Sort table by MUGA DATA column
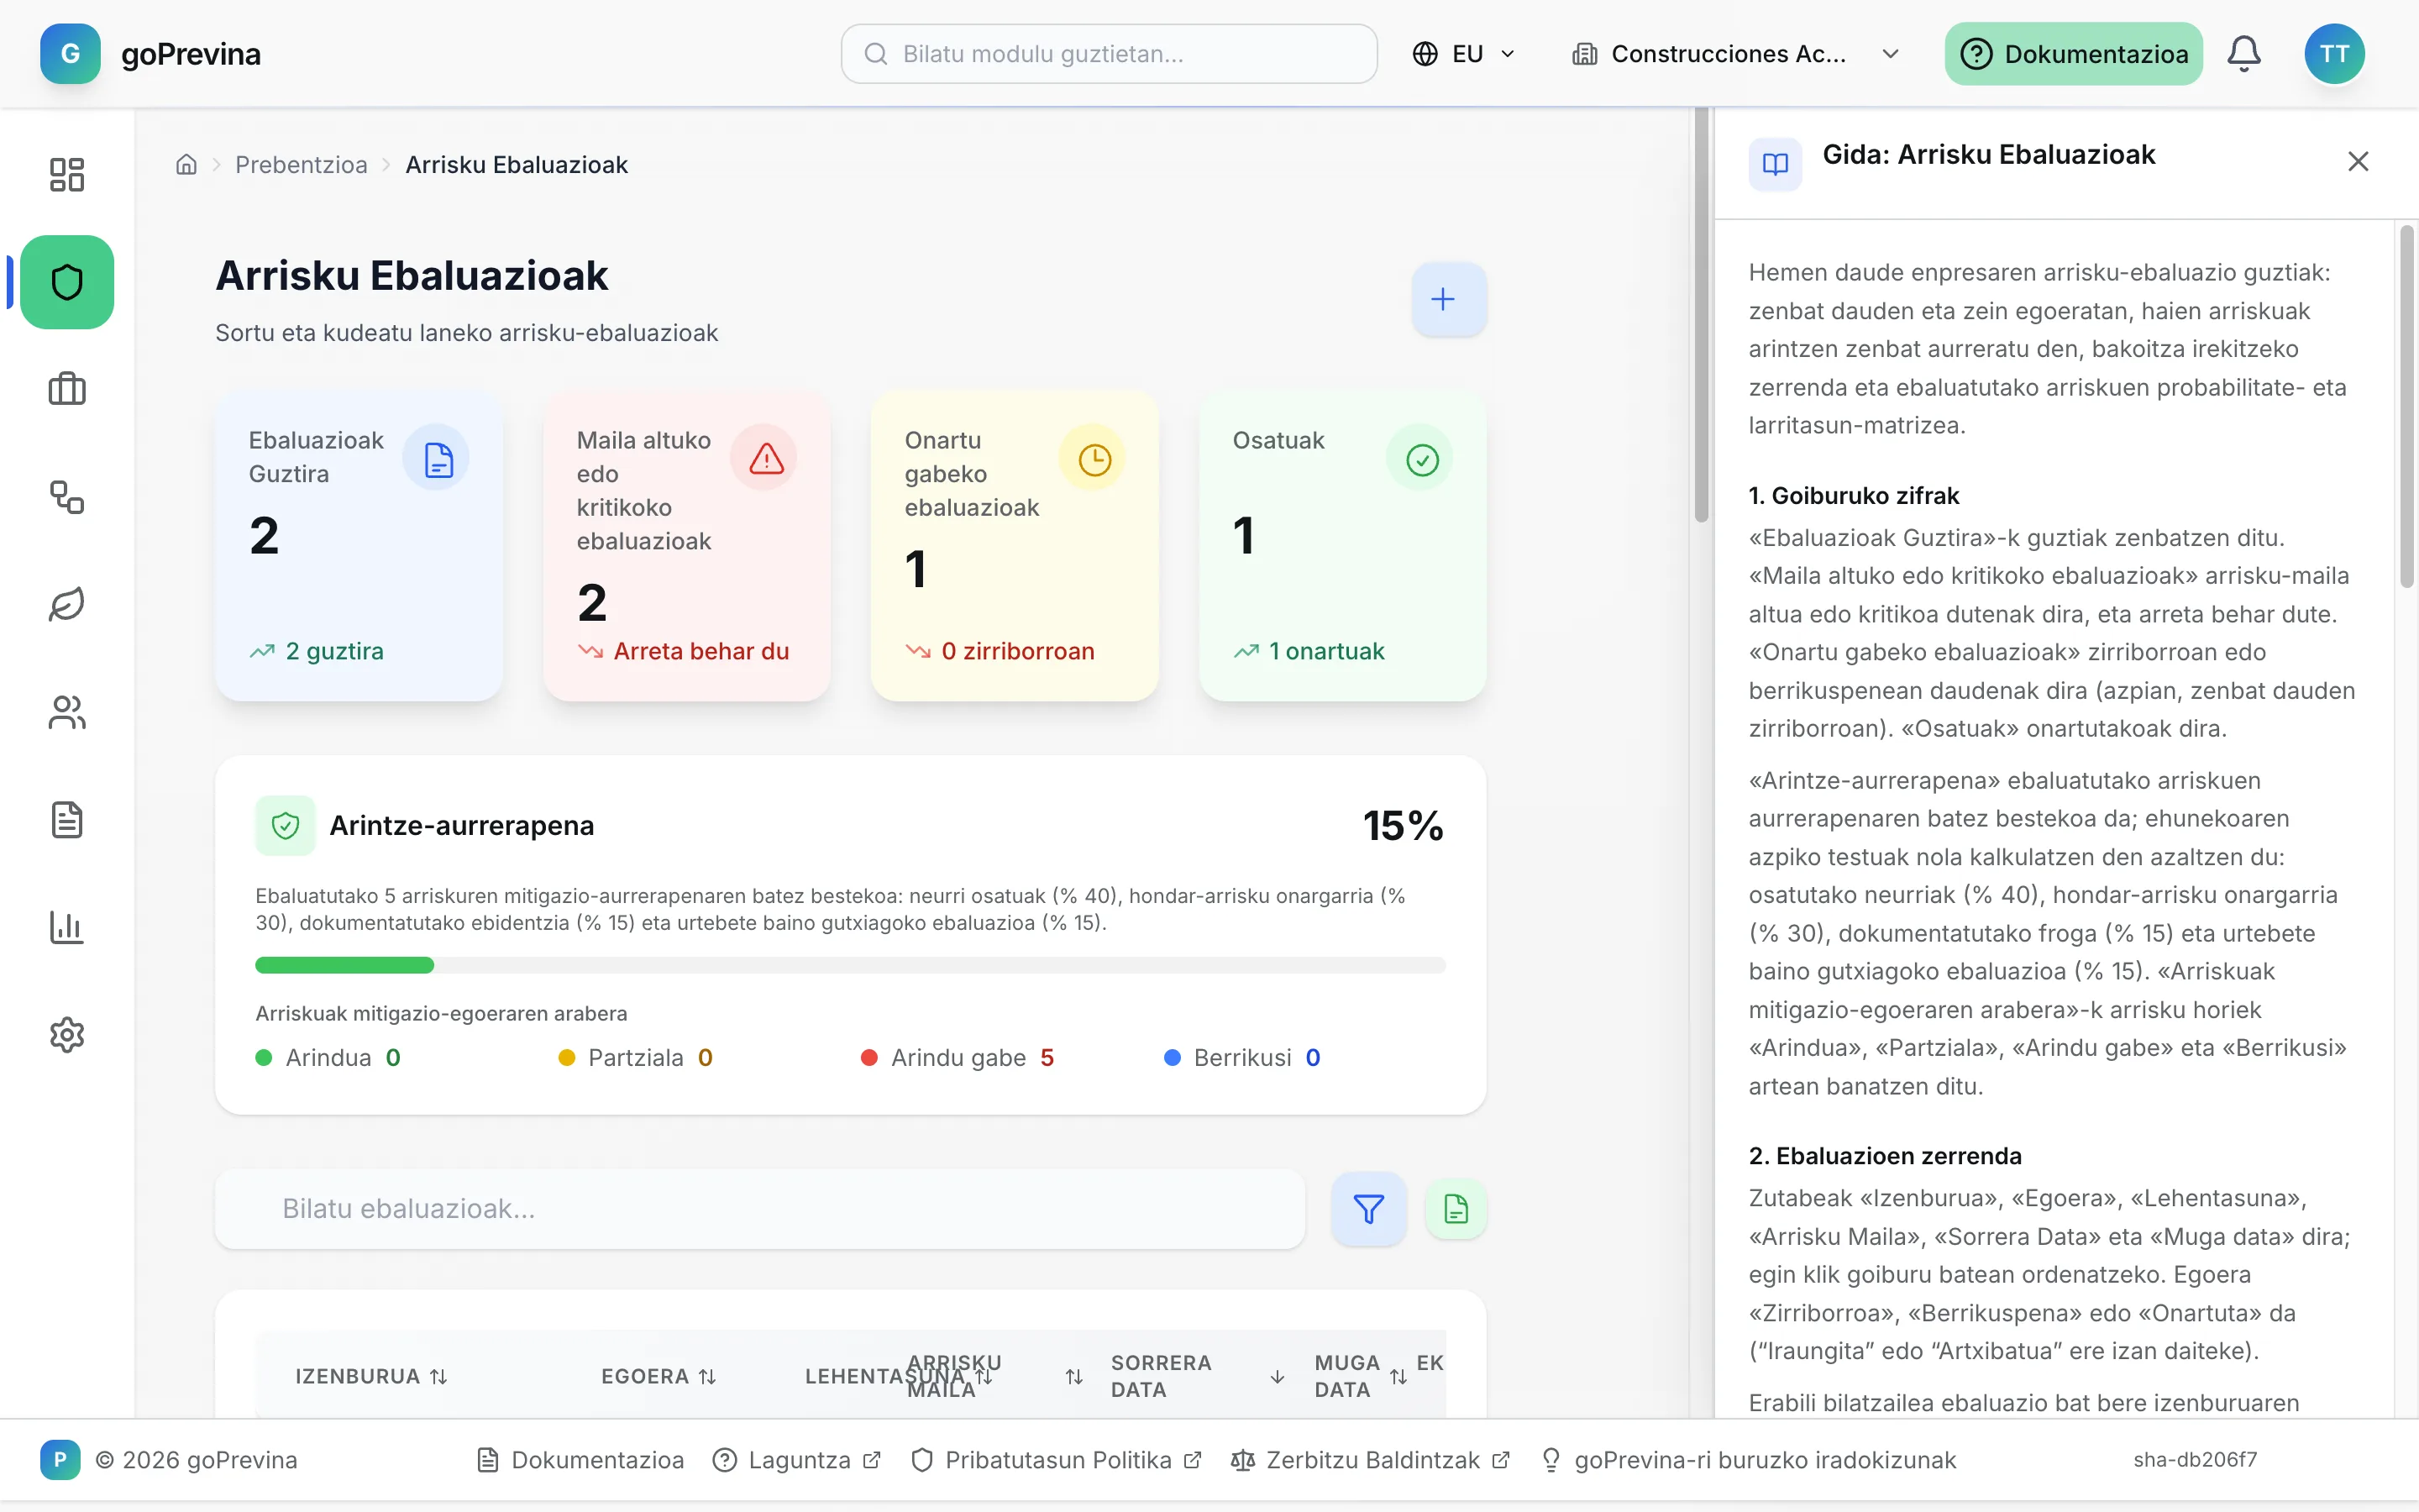2419x1512 pixels. click(1362, 1376)
